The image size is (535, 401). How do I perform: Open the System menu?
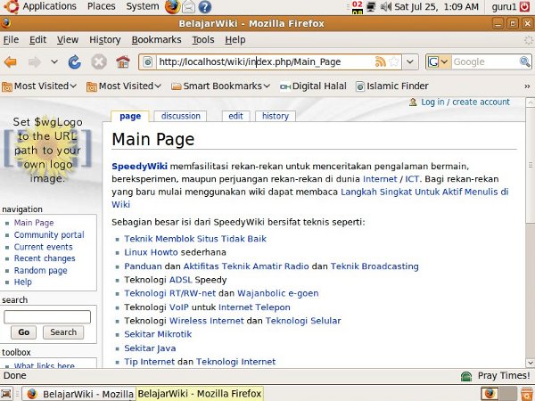(143, 6)
